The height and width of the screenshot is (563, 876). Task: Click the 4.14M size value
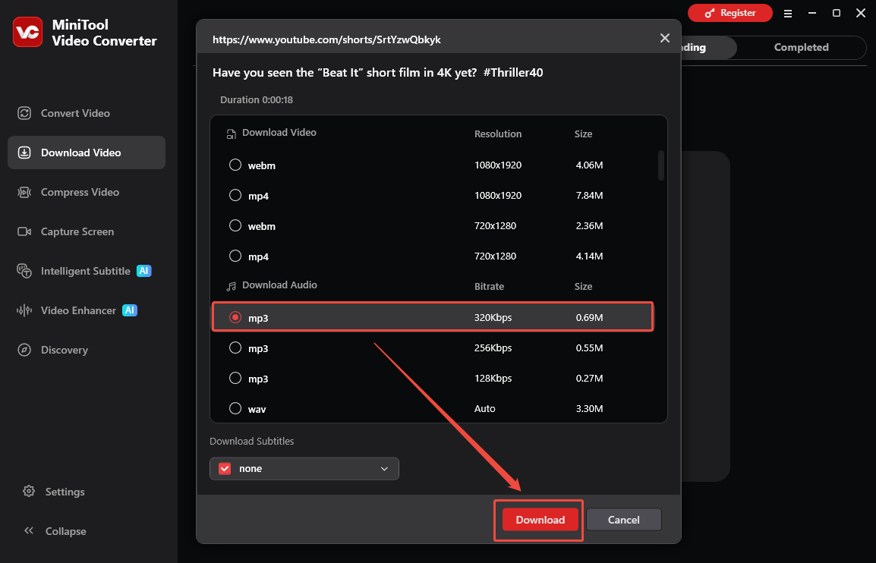(x=589, y=256)
